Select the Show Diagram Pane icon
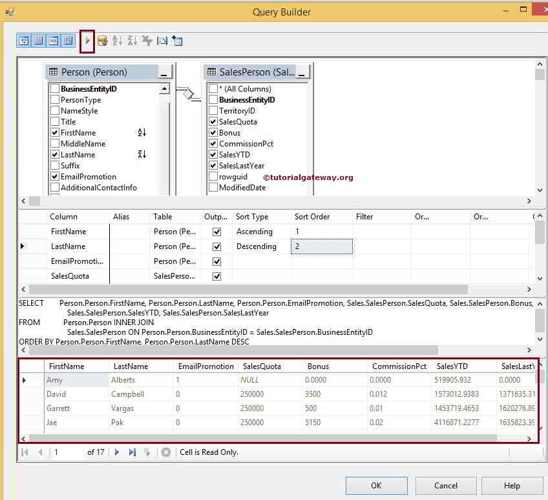This screenshot has width=548, height=500. click(23, 40)
